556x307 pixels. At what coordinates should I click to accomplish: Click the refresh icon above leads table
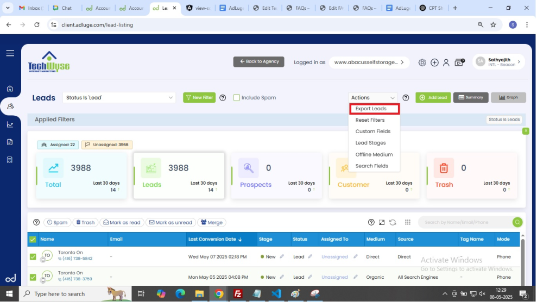(393, 222)
